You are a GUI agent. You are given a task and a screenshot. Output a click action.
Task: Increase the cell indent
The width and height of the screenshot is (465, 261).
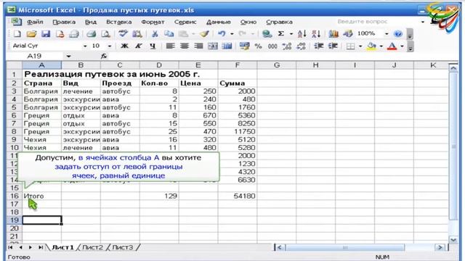pos(333,46)
